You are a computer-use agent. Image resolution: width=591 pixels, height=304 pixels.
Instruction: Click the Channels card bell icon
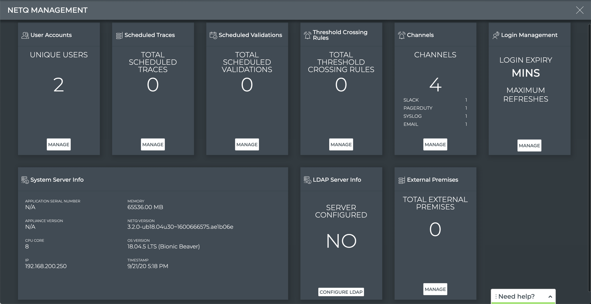[x=402, y=35]
